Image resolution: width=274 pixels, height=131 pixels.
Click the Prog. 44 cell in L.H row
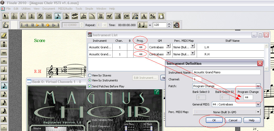coord(141,47)
